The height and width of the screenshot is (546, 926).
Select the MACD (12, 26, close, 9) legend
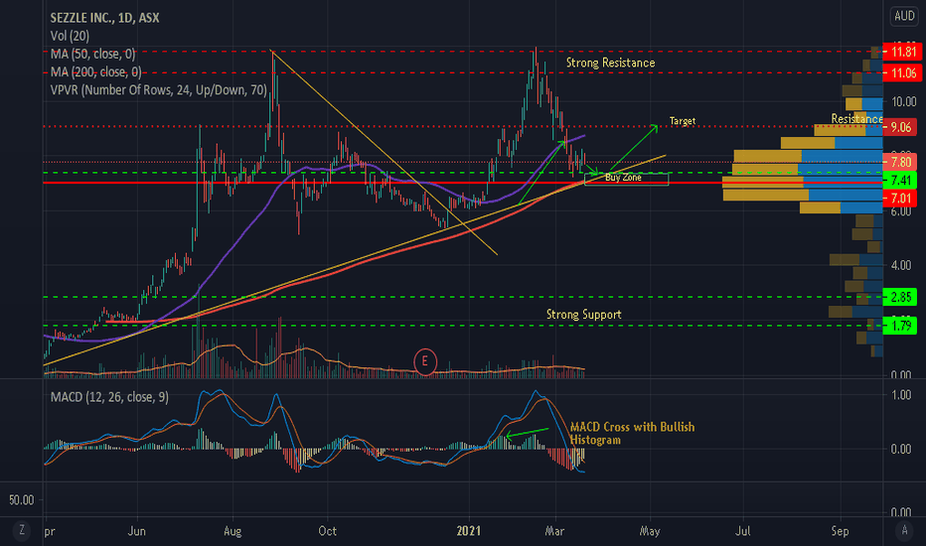109,397
